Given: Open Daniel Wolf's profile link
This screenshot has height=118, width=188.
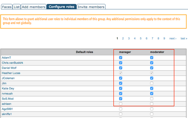Looking at the screenshot, I should point(10,68).
